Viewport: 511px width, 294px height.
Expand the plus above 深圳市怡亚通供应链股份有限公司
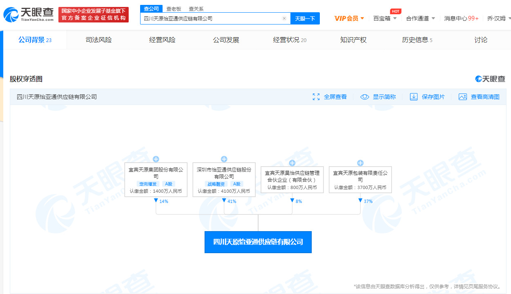(224, 159)
